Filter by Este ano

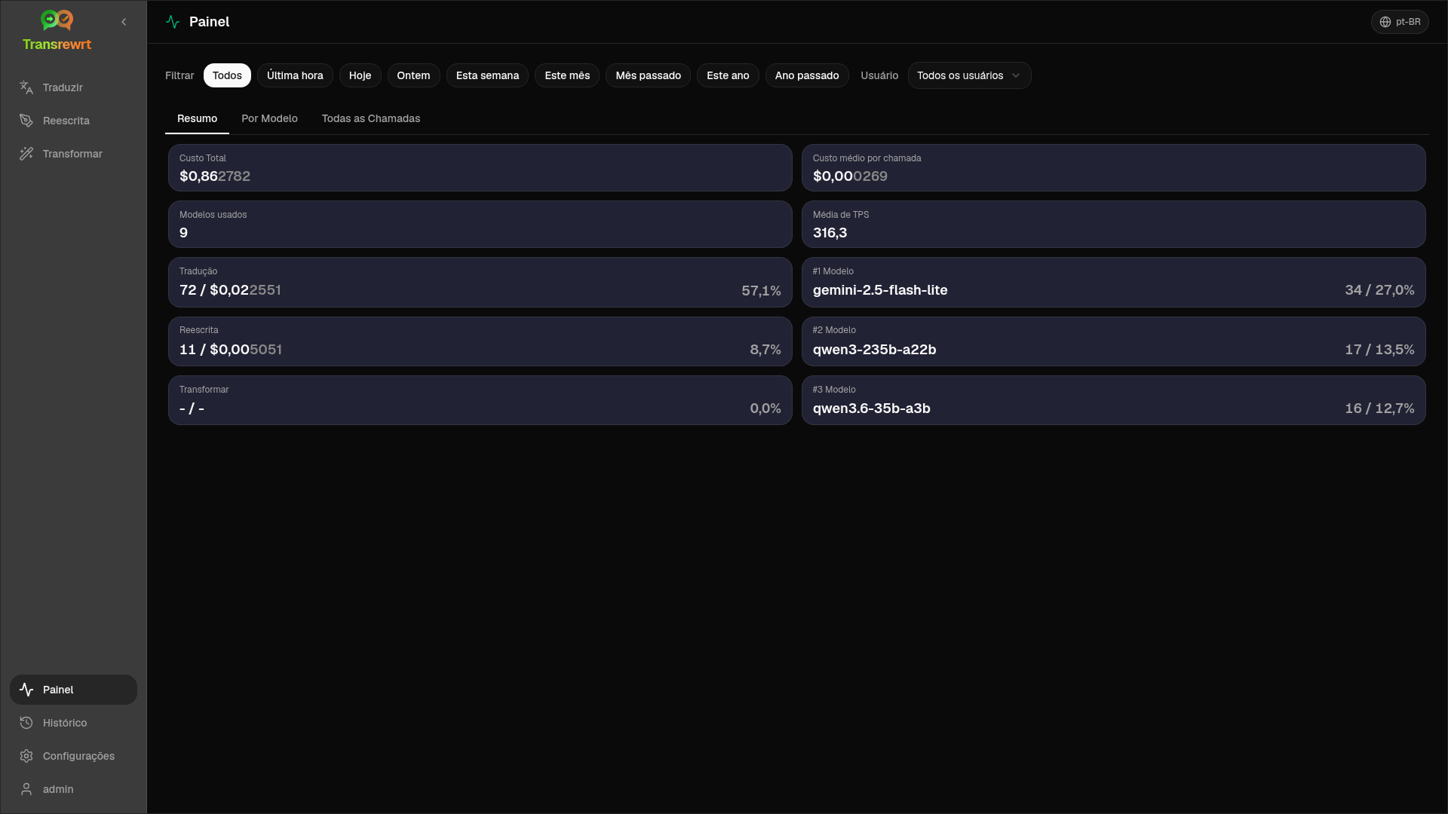point(728,75)
